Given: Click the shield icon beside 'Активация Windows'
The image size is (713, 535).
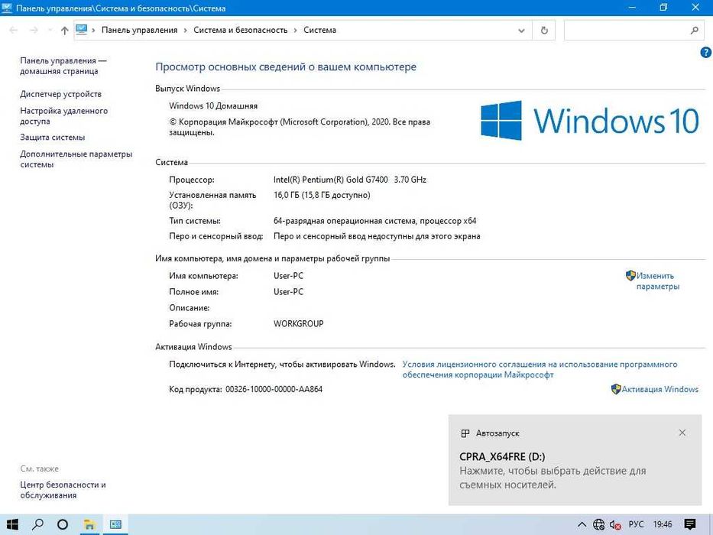Looking at the screenshot, I should [x=616, y=389].
